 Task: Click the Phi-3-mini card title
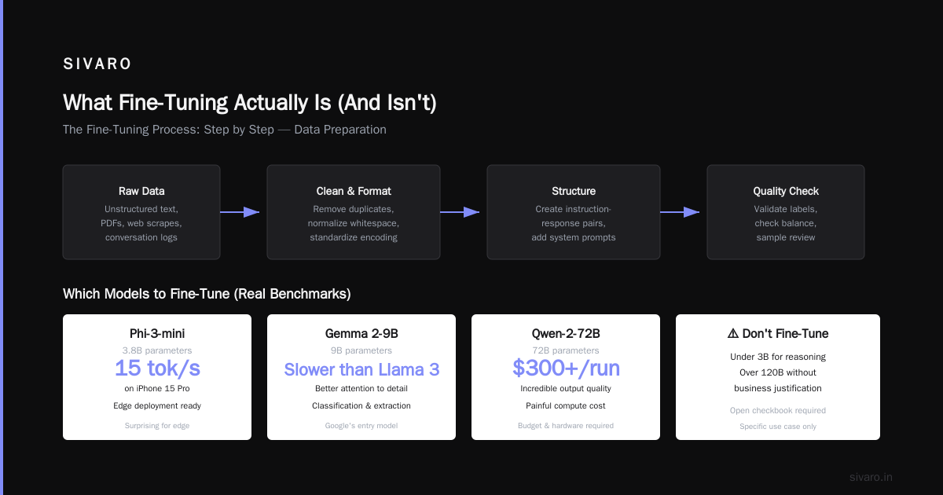[157, 333]
